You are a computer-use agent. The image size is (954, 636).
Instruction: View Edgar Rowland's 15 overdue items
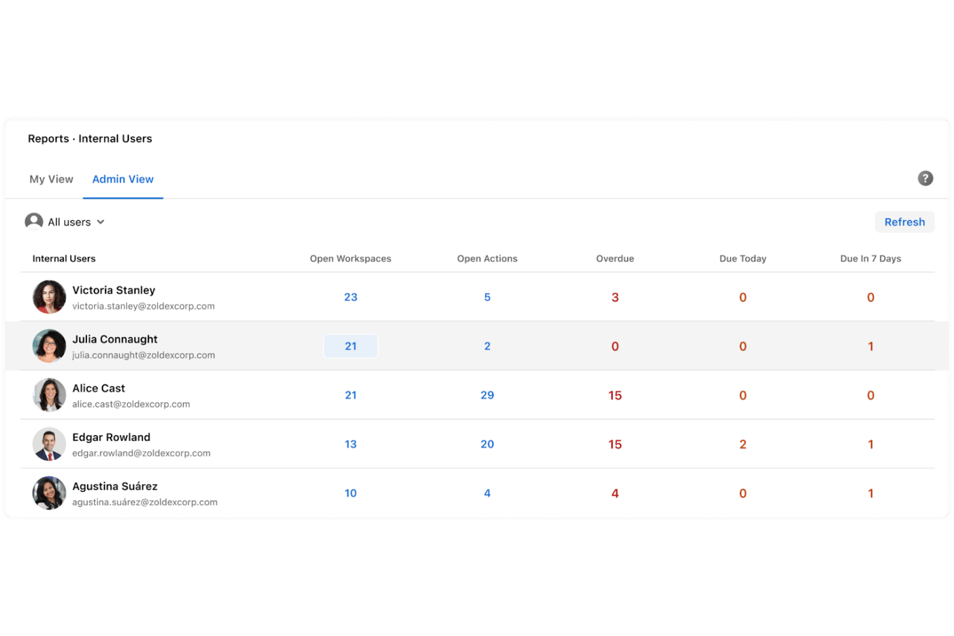(615, 444)
